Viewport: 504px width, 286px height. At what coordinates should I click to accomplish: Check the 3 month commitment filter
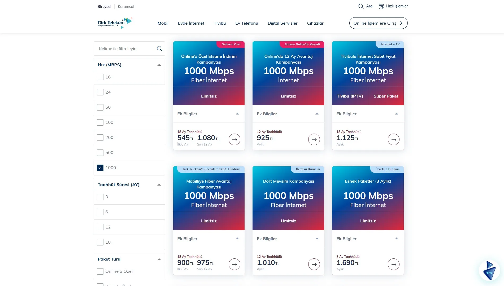point(100,197)
